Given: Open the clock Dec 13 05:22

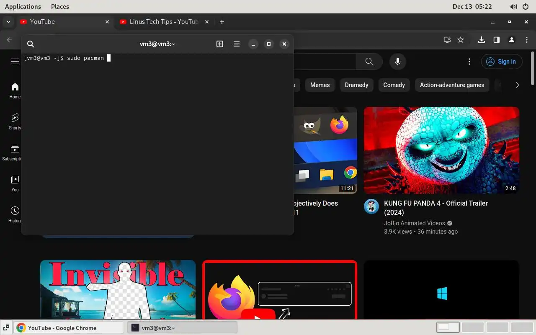Looking at the screenshot, I should (472, 7).
